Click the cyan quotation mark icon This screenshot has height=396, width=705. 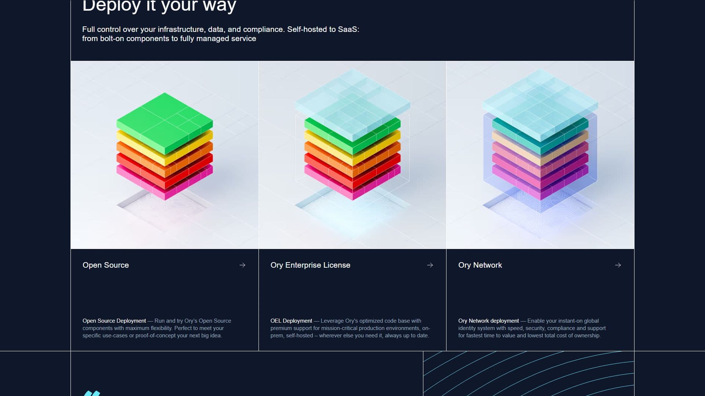(92, 393)
